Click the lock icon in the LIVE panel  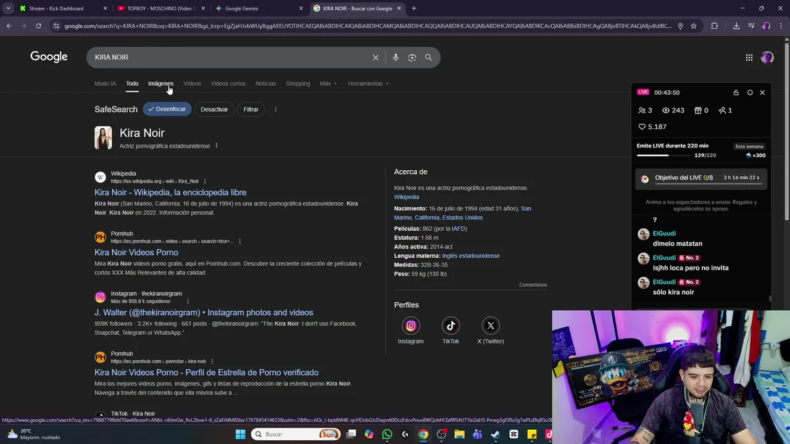(x=736, y=92)
